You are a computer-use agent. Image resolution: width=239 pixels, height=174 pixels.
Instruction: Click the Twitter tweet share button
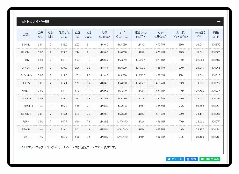(175, 159)
